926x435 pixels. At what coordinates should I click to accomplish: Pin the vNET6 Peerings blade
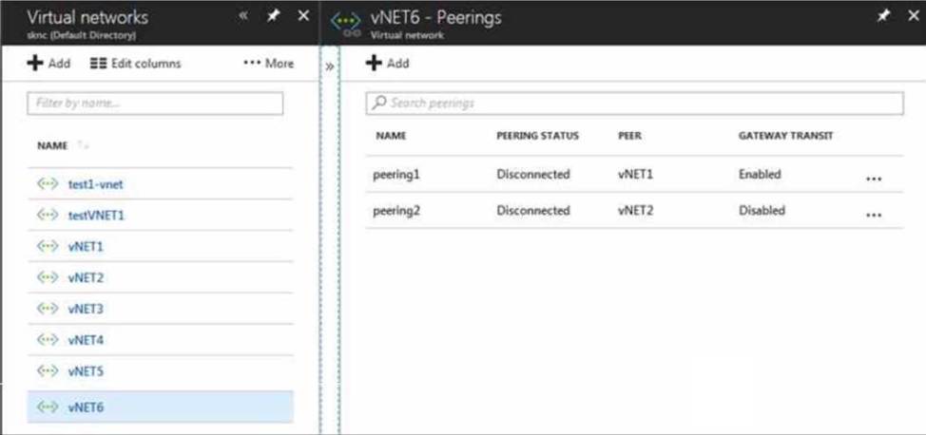[x=883, y=16]
